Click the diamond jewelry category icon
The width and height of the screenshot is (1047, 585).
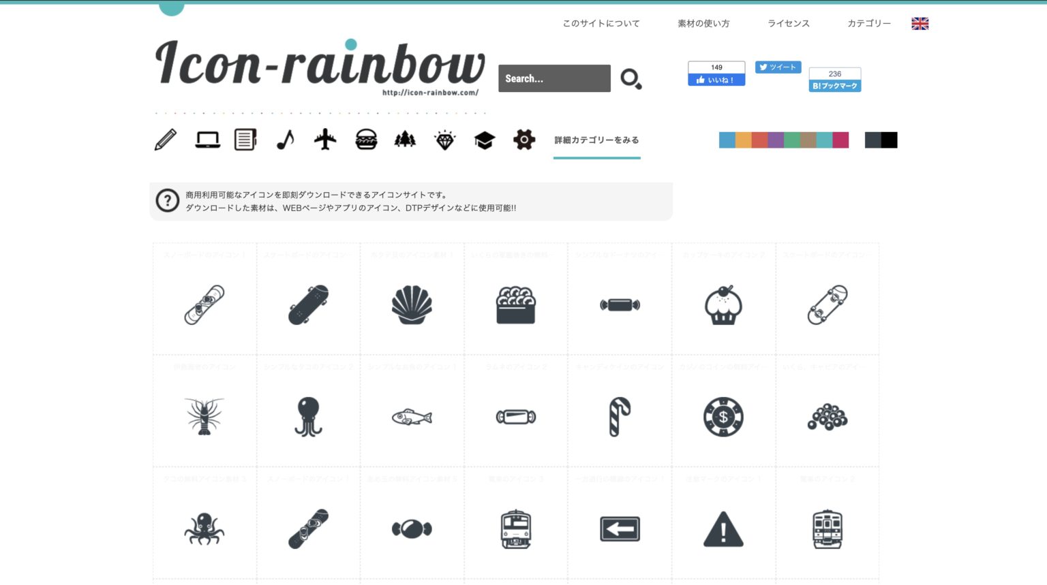click(x=444, y=139)
